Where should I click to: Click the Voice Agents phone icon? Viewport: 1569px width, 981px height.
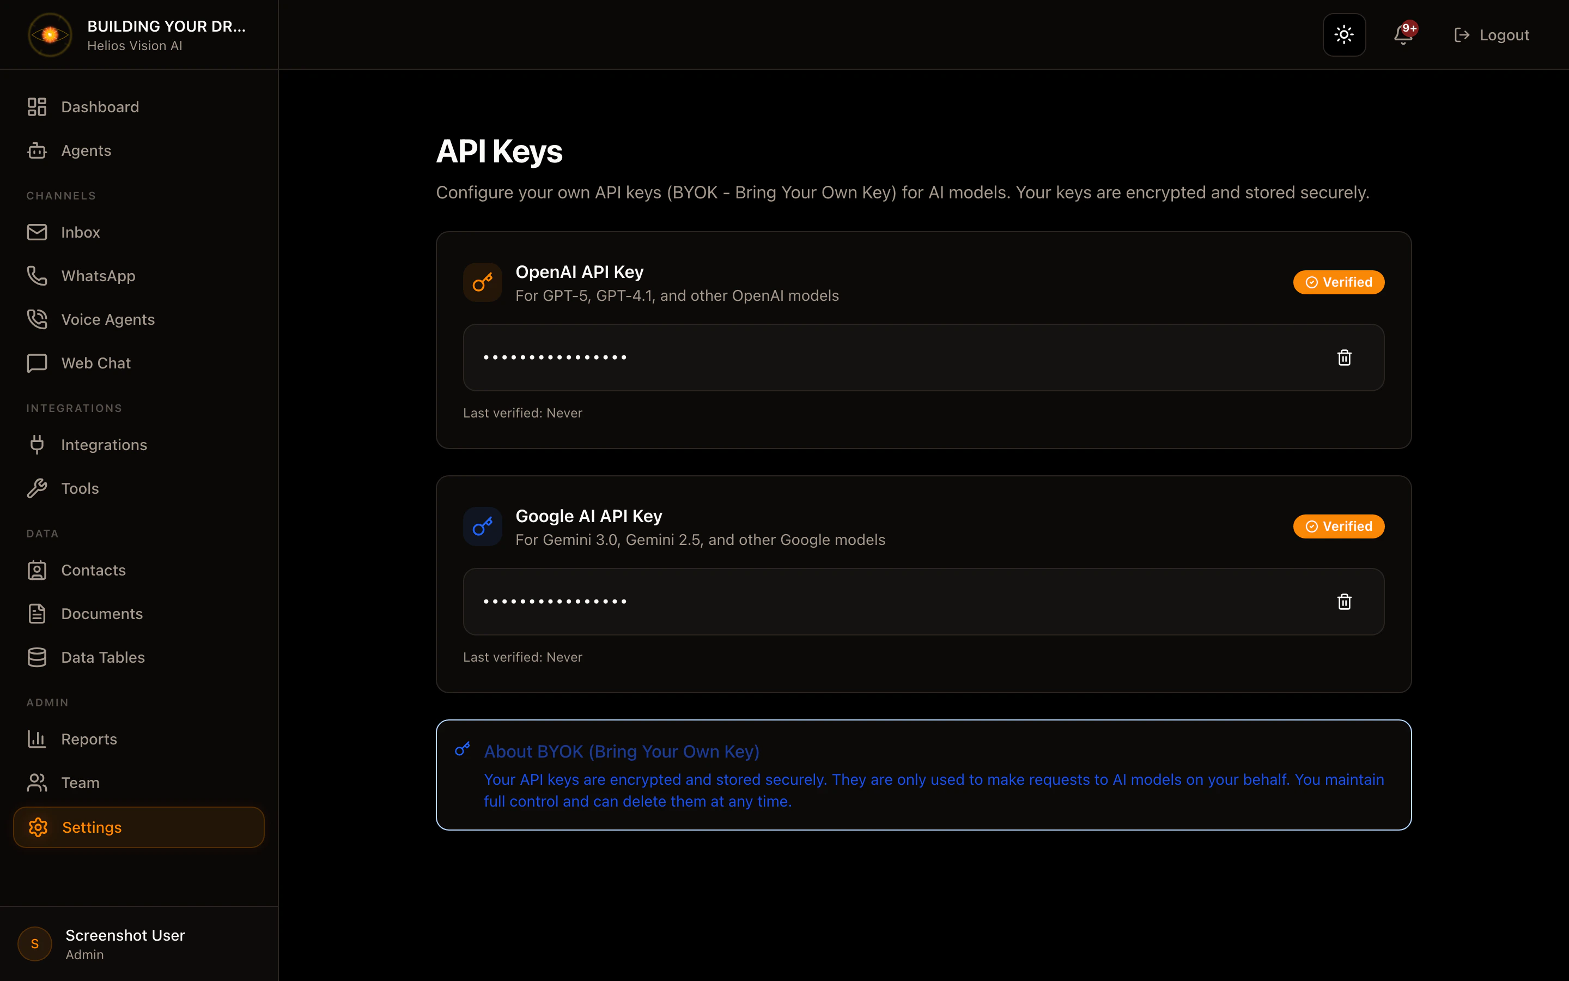pos(37,319)
